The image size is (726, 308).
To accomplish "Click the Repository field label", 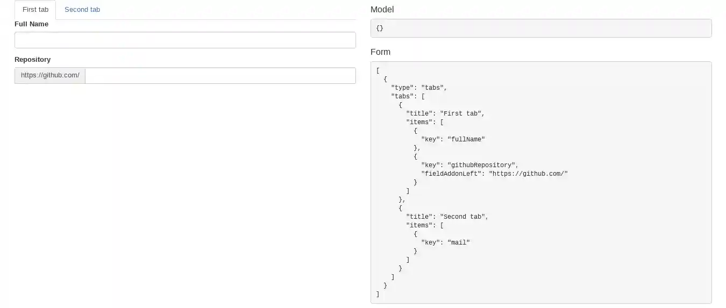I will coord(32,60).
